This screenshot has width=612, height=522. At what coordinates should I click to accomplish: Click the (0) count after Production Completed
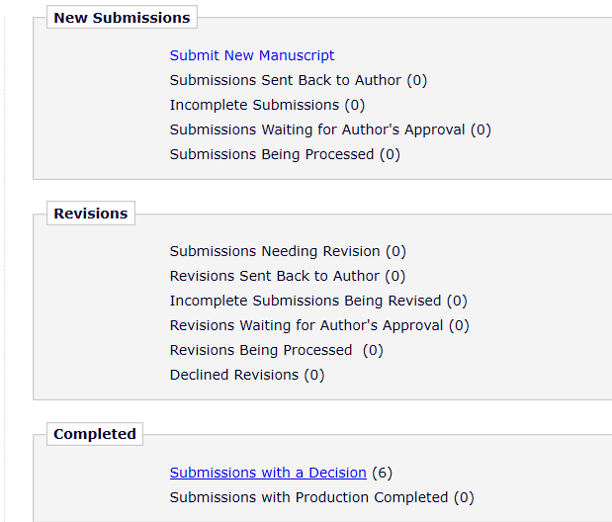tap(464, 497)
